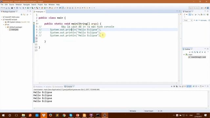Open File Explorer from the taskbar

[x=23, y=115]
